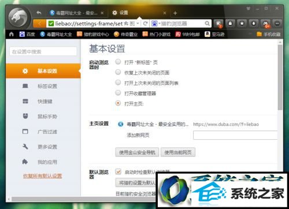Select 恢复上次未关闭的页面 radio option

pos(118,72)
